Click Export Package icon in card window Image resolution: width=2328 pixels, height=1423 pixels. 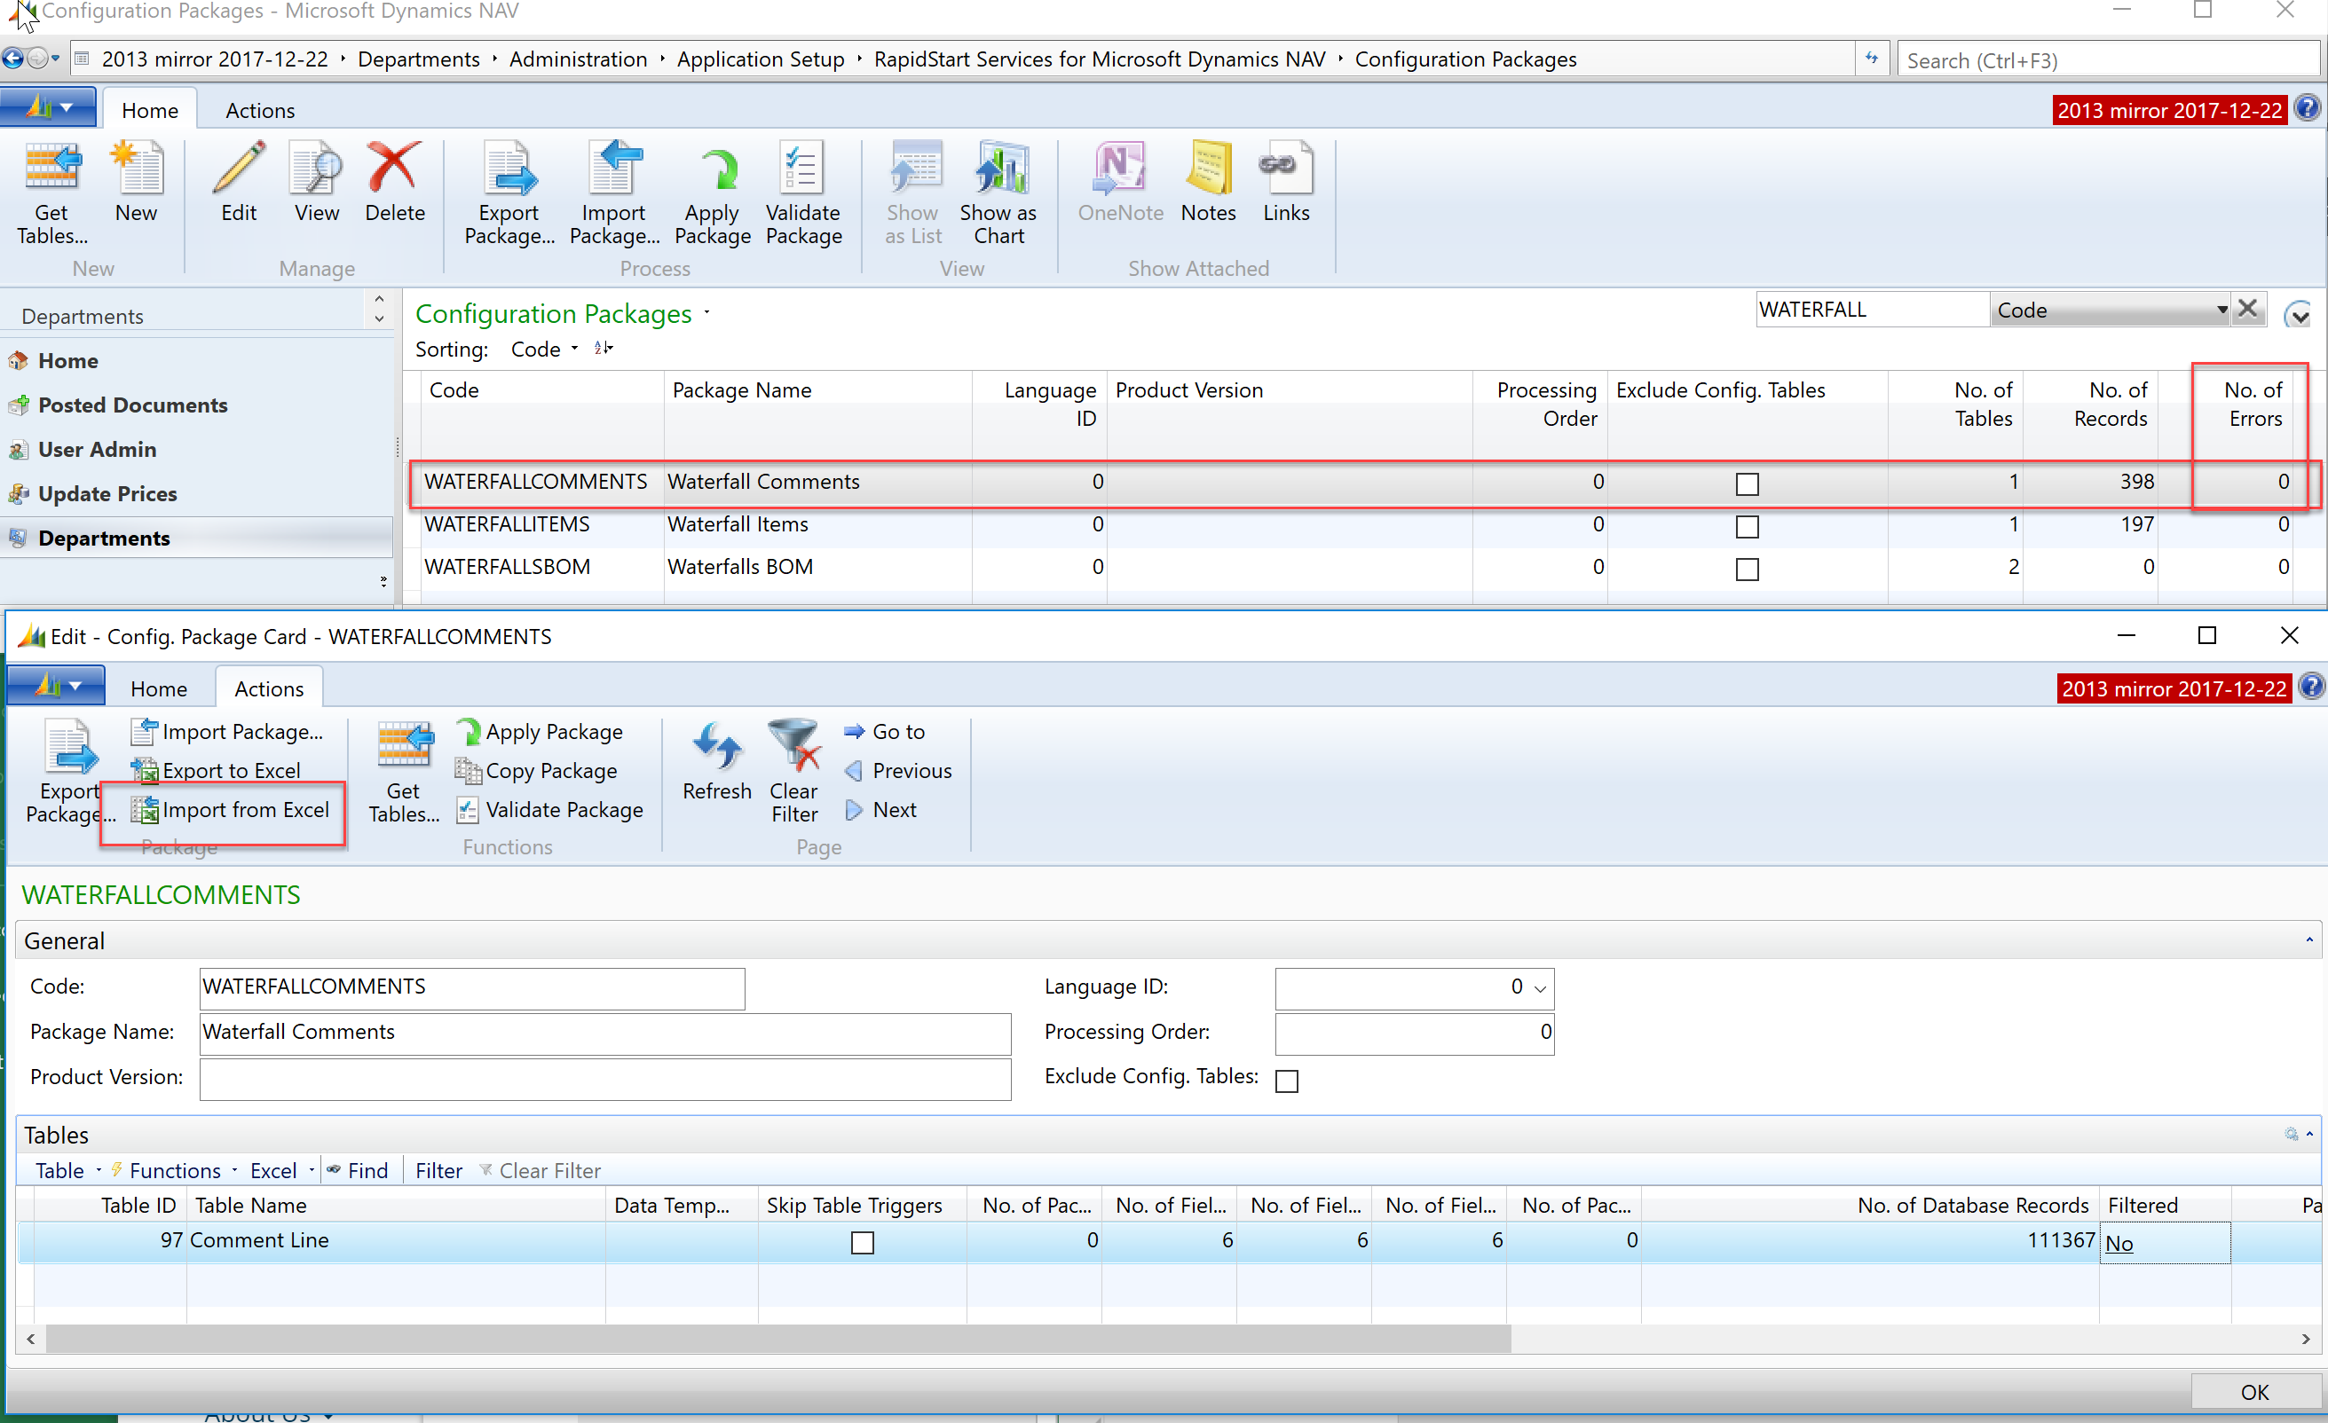[x=70, y=748]
